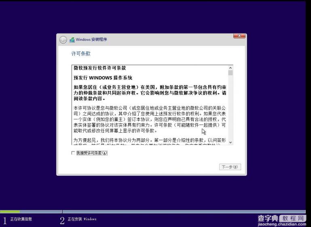
Task: Click the license text scroll down arrow
Action: (x=230, y=142)
